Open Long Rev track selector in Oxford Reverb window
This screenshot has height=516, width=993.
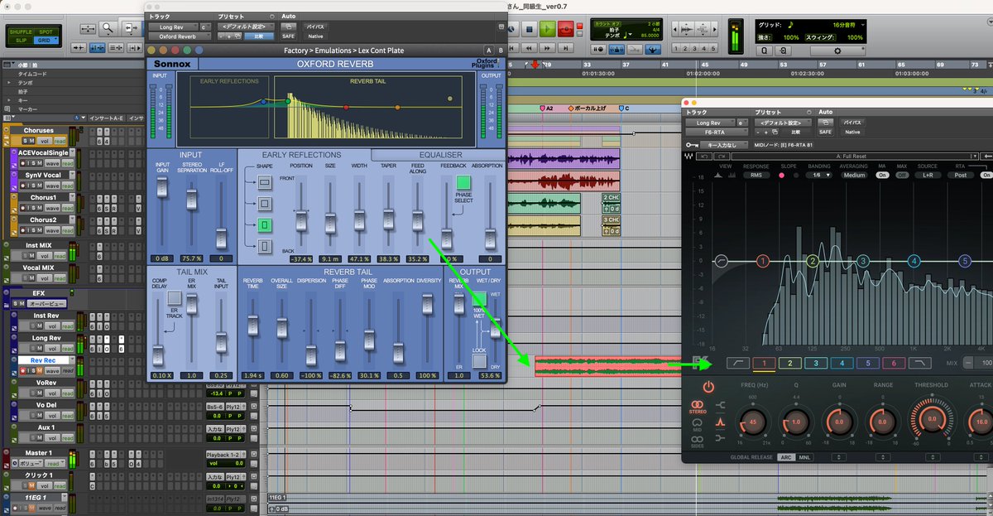(173, 27)
